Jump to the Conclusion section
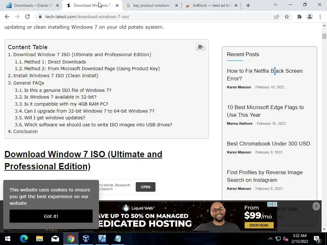Screen dimensions: 327x245 (x=26, y=131)
